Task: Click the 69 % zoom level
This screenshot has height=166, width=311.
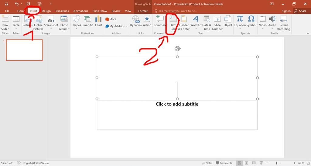Action: pos(301,163)
